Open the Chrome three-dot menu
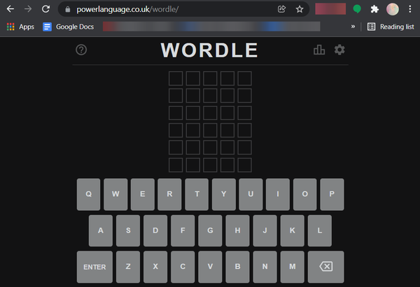This screenshot has width=420, height=287. coord(409,9)
